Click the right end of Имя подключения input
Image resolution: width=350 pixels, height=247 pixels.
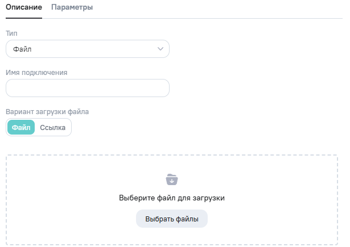pyautogui.click(x=162, y=88)
